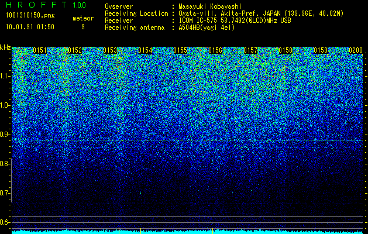The image size is (368, 234).
Task: Click the 0157 time marker label
Action: [x=250, y=50]
